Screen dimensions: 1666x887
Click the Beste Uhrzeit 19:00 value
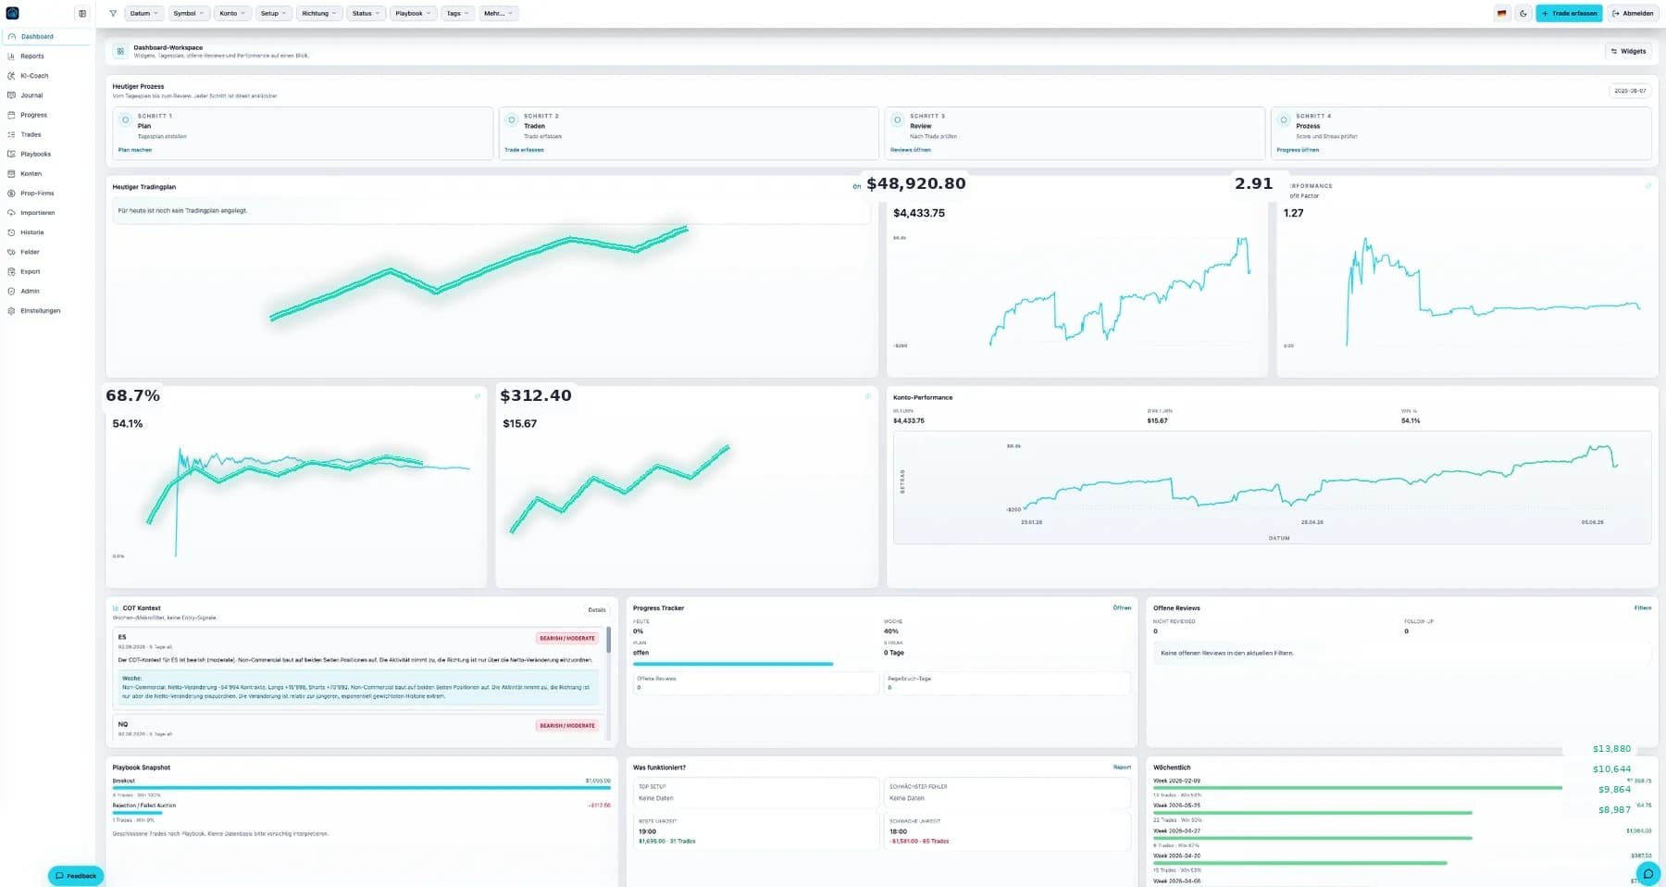pos(648,831)
